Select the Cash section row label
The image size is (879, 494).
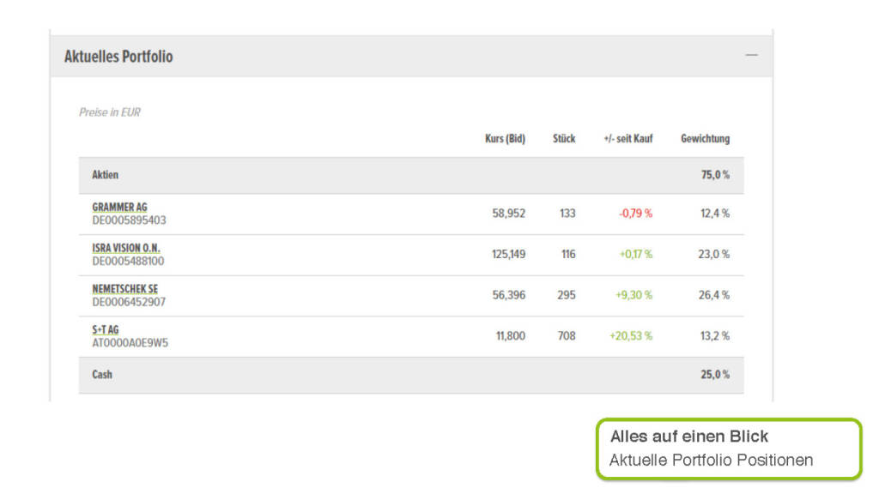coord(102,375)
